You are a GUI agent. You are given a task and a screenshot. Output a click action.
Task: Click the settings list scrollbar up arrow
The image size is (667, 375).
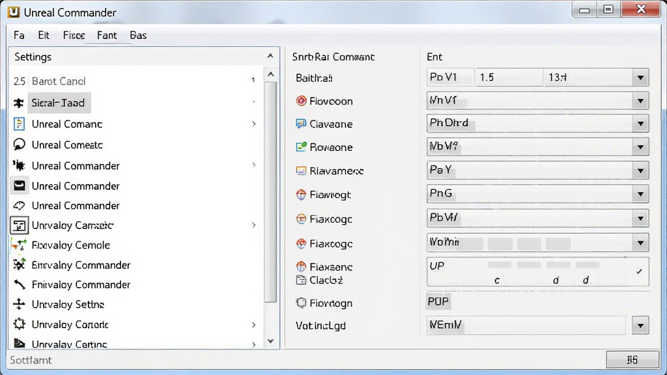click(270, 74)
